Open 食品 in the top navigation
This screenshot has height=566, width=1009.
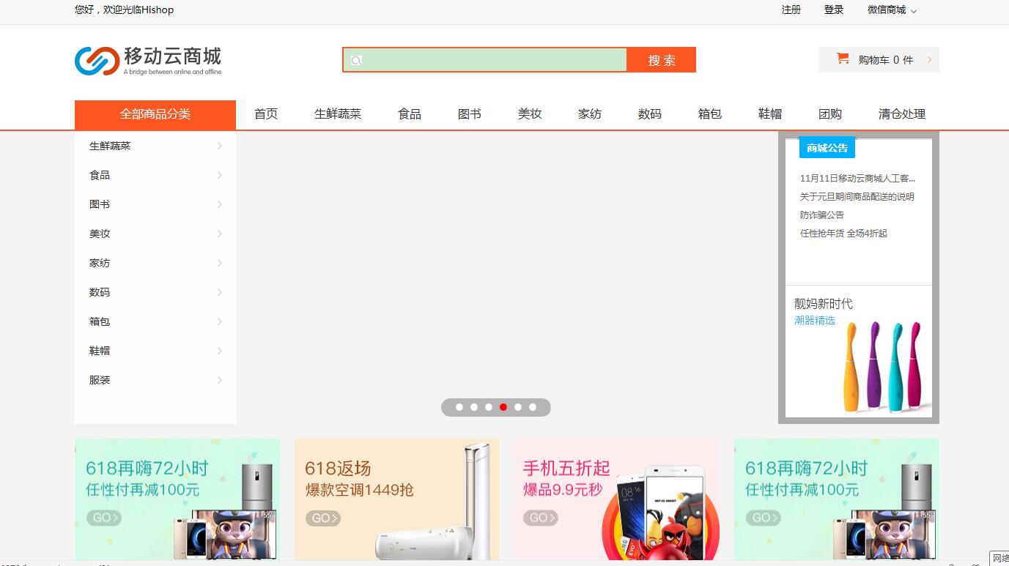(x=410, y=114)
